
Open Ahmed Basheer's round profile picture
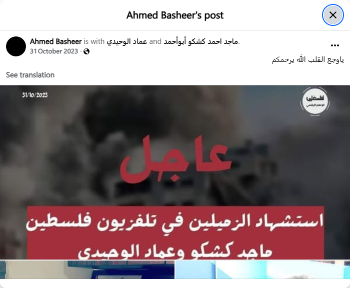click(x=16, y=46)
